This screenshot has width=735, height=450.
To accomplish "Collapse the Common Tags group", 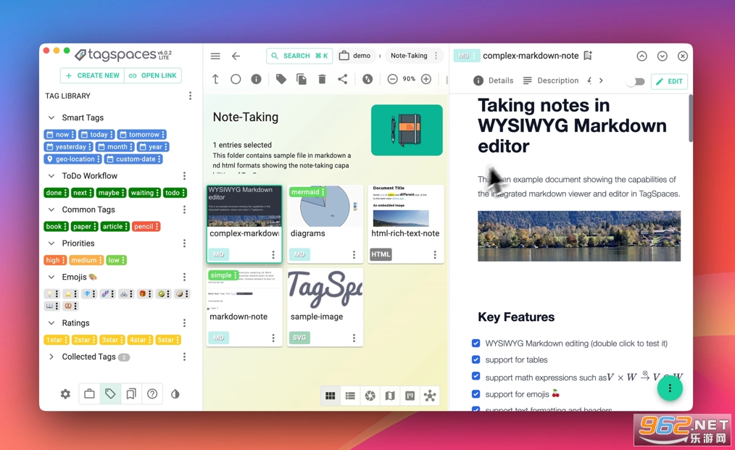I will [51, 209].
